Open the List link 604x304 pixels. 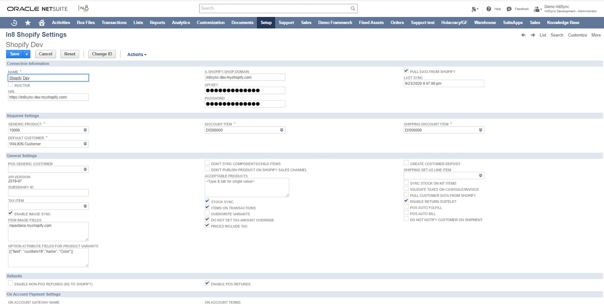(x=543, y=35)
